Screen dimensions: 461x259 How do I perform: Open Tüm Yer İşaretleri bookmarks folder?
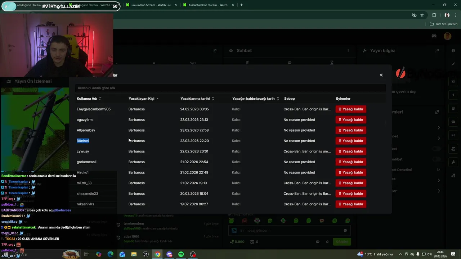click(x=444, y=24)
